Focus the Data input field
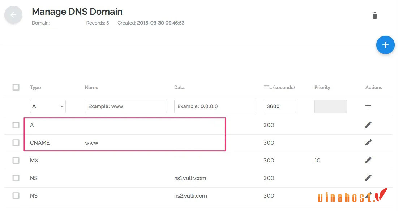Image resolution: width=398 pixels, height=211 pixels. click(x=215, y=106)
